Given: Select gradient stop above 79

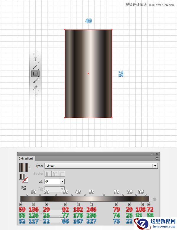Looking at the screenshot, I should [x=117, y=204].
